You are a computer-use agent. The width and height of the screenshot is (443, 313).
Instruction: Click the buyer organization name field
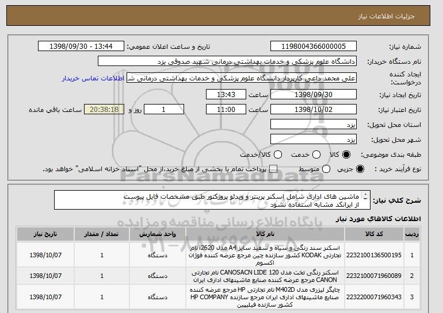click(227, 61)
